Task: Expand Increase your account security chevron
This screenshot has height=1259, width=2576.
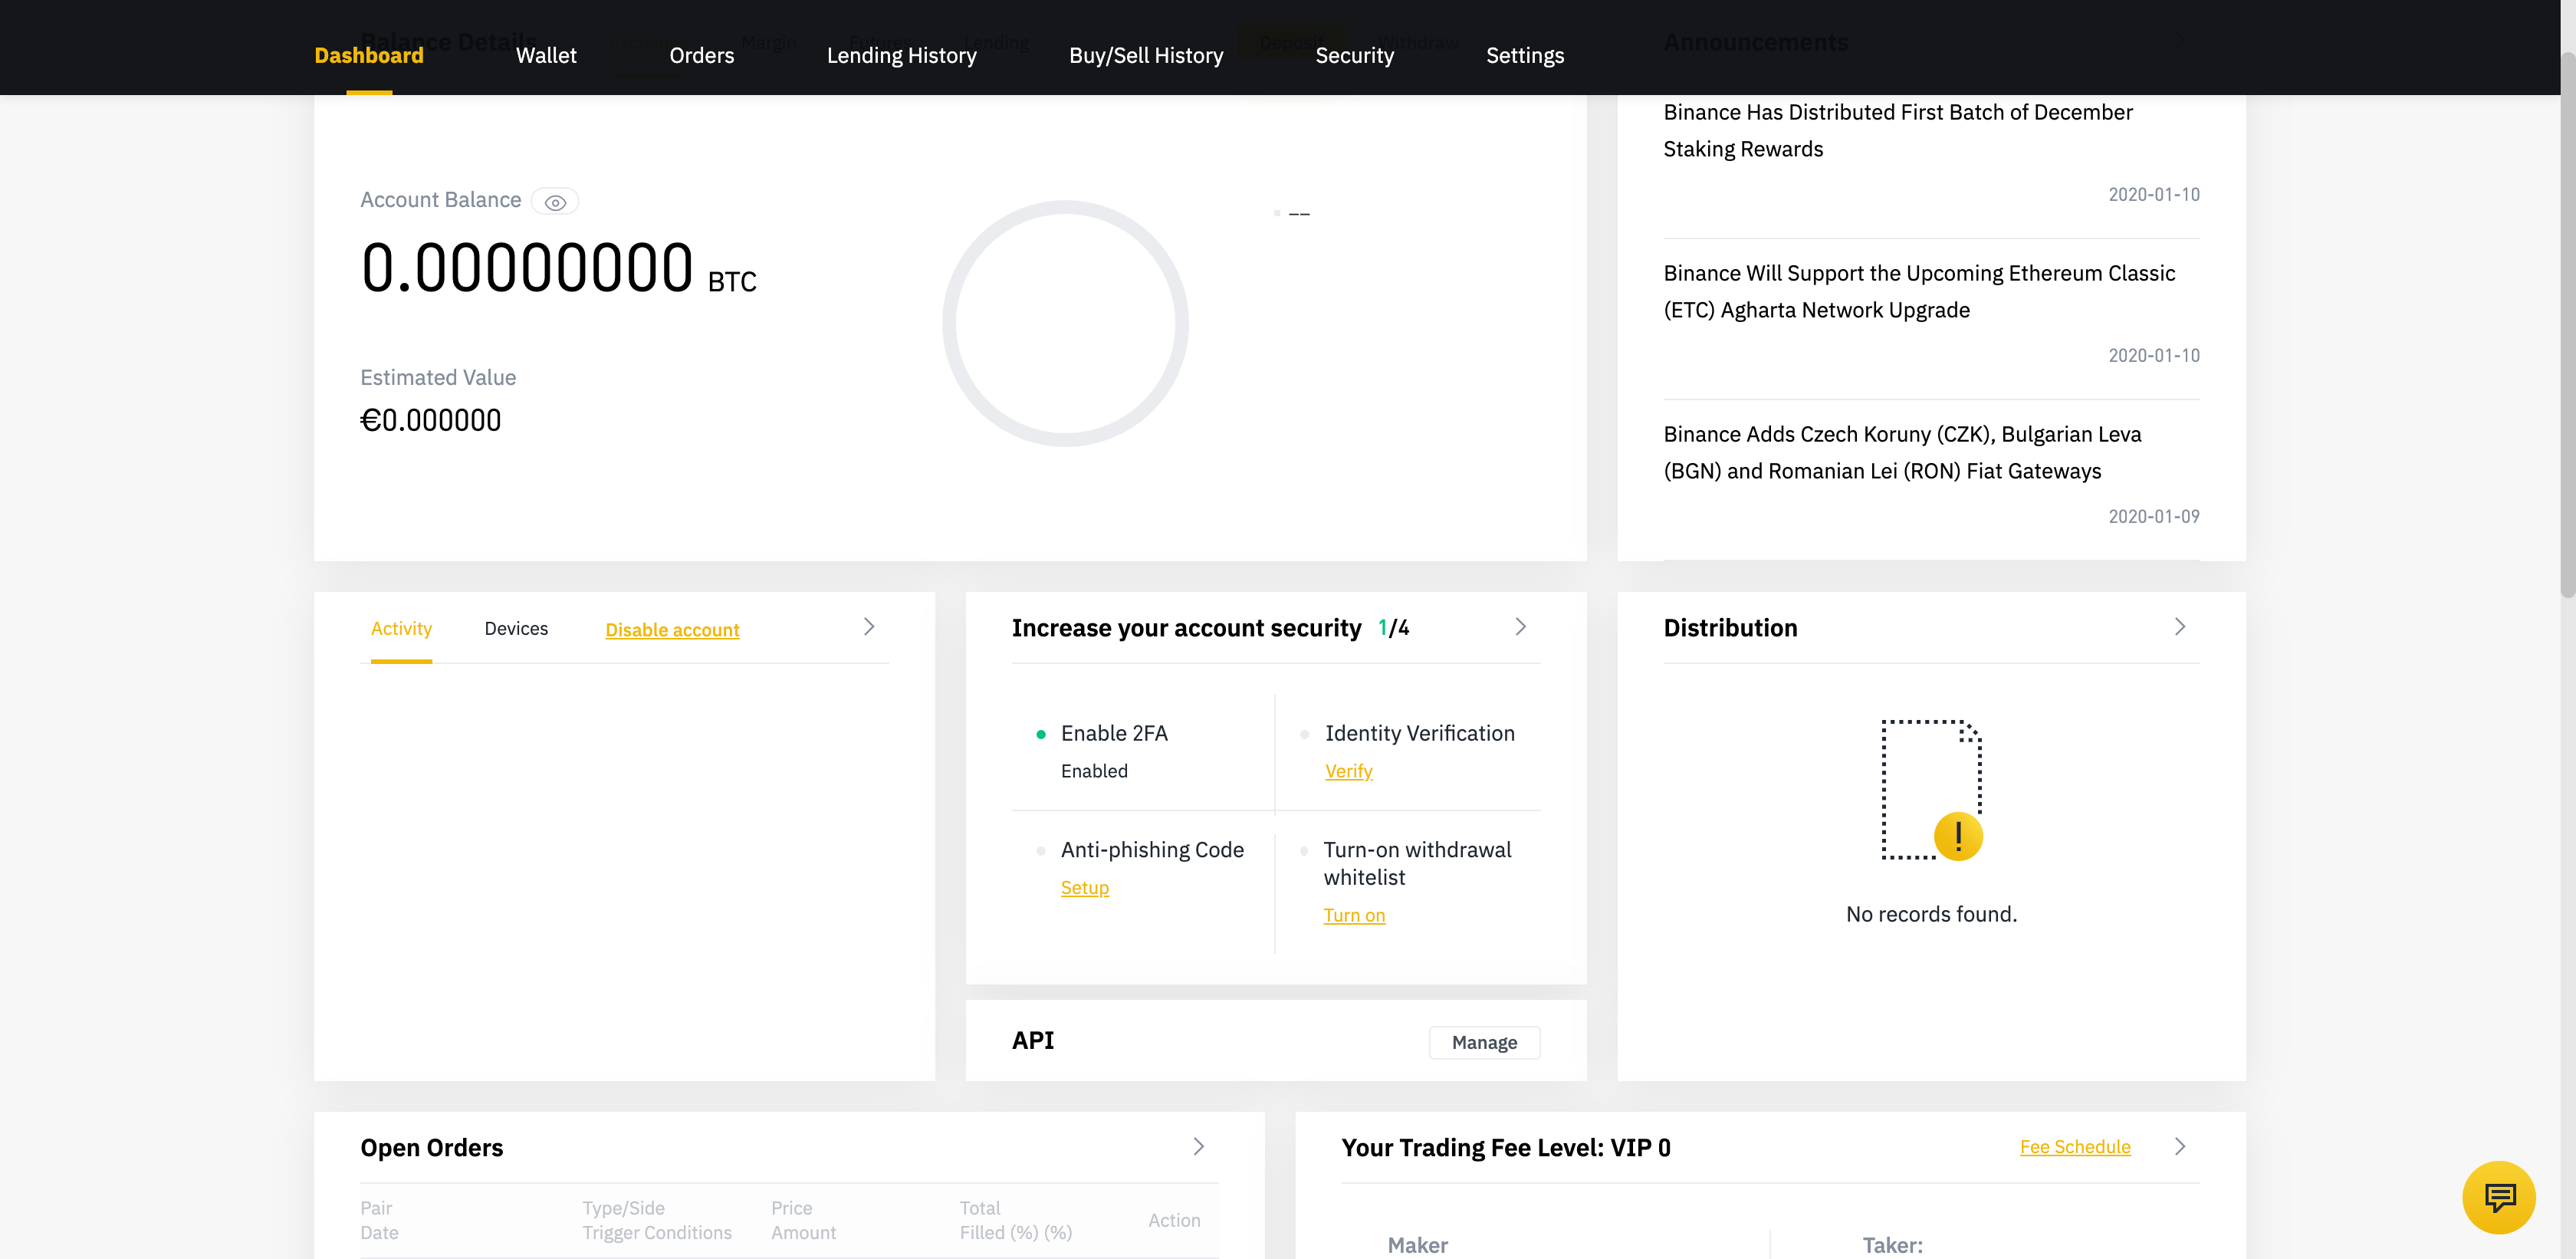Action: point(1520,627)
